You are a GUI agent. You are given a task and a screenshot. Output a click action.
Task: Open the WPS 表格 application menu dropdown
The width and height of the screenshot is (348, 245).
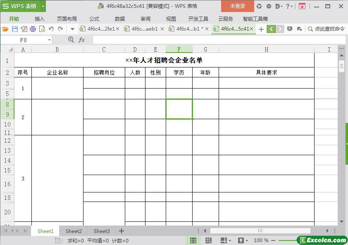click(x=43, y=6)
